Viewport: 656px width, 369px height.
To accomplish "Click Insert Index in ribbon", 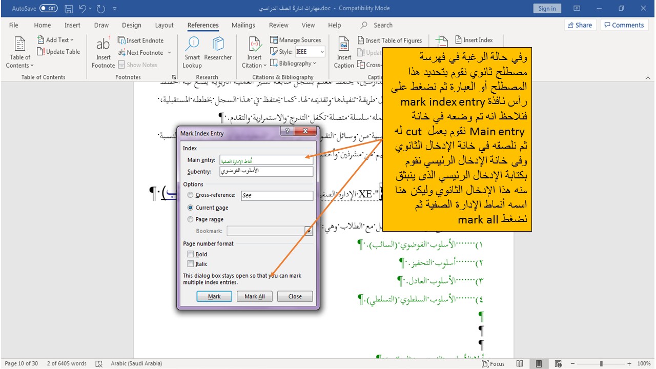I will (x=474, y=40).
